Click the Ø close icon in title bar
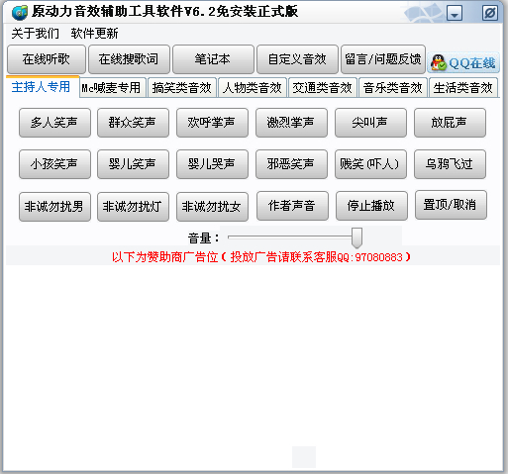 (x=490, y=13)
